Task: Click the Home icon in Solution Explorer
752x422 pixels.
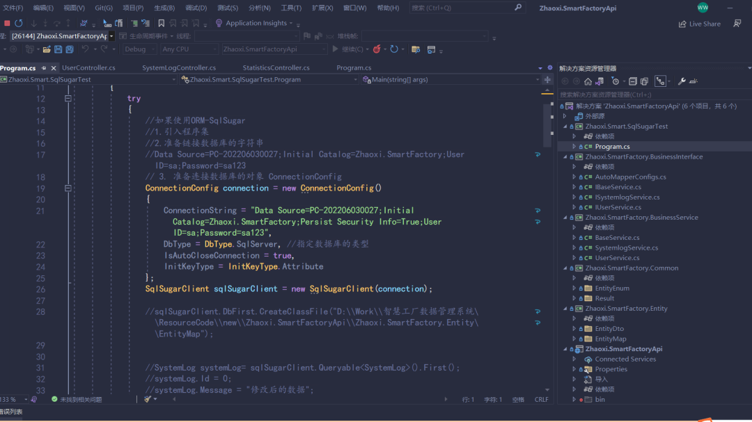Action: [x=588, y=81]
